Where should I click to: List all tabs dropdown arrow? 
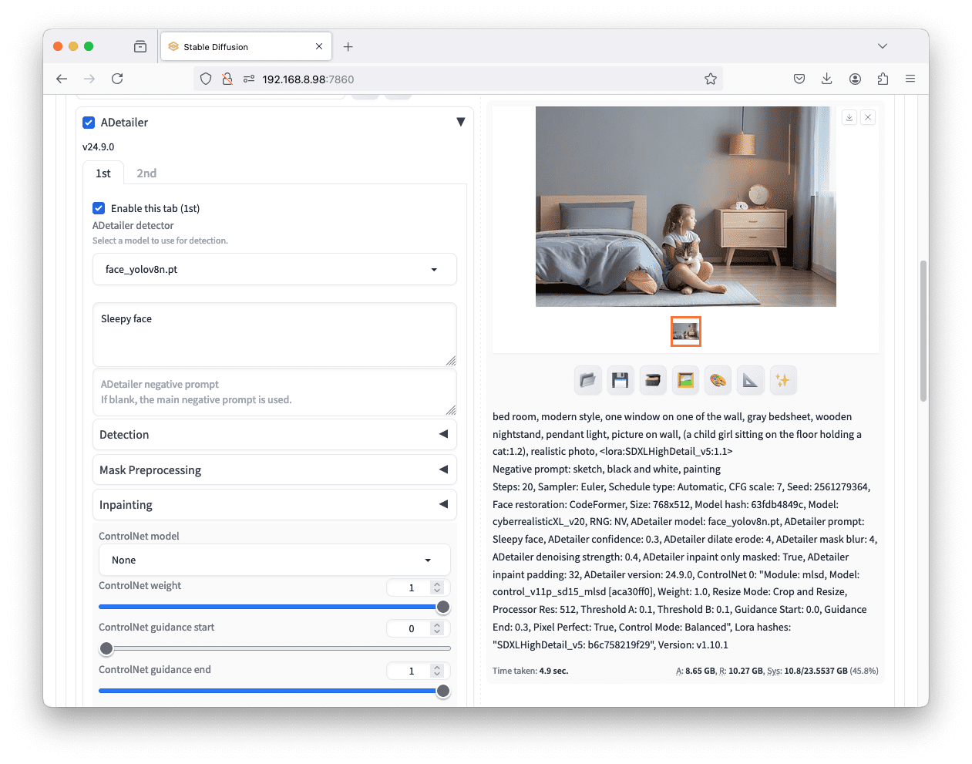[883, 46]
